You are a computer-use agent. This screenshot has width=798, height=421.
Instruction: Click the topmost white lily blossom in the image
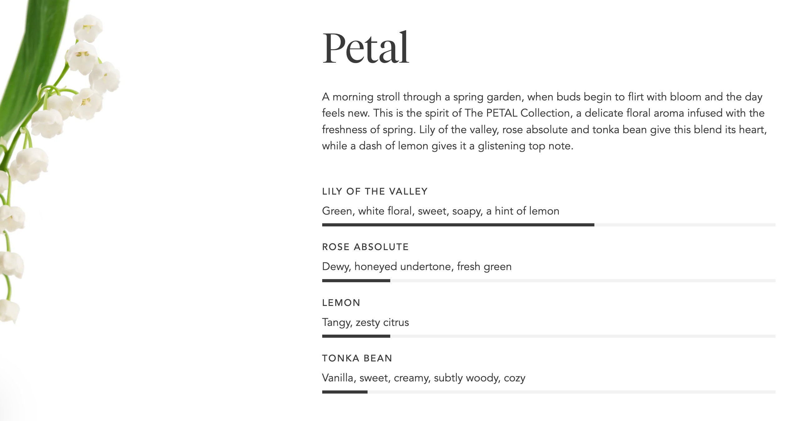[88, 28]
